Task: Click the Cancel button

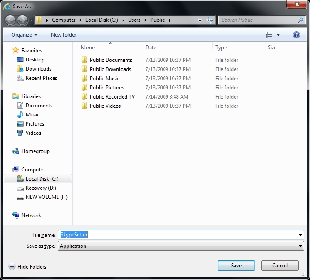Action: [x=280, y=266]
